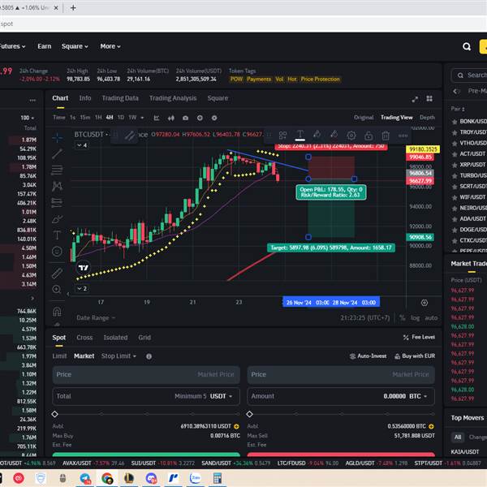Open the order book depth 100 dropdown
This screenshot has width=487, height=487.
click(28, 118)
